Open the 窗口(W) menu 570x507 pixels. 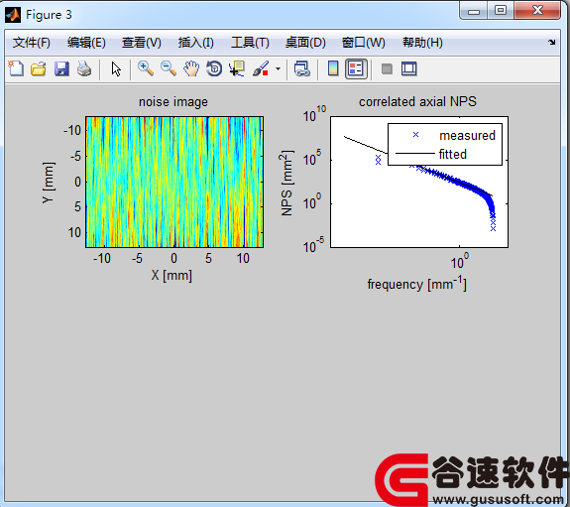tap(364, 43)
